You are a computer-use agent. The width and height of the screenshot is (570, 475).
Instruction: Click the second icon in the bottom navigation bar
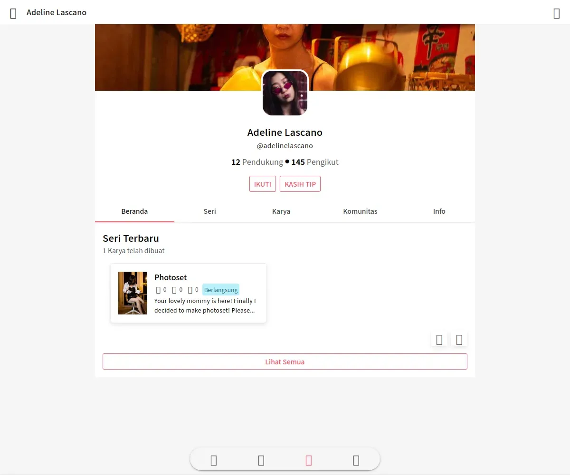(x=261, y=460)
